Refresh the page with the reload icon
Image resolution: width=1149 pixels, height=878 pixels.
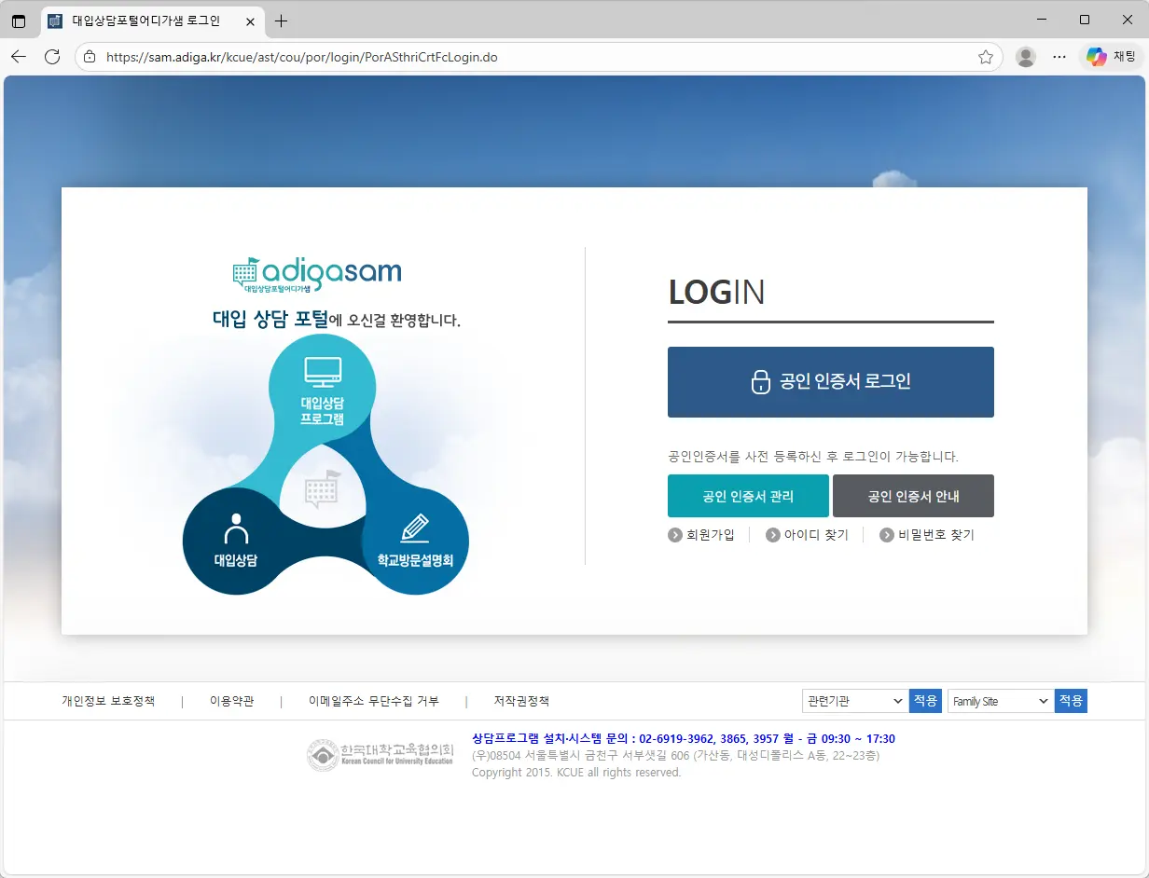[x=52, y=57]
